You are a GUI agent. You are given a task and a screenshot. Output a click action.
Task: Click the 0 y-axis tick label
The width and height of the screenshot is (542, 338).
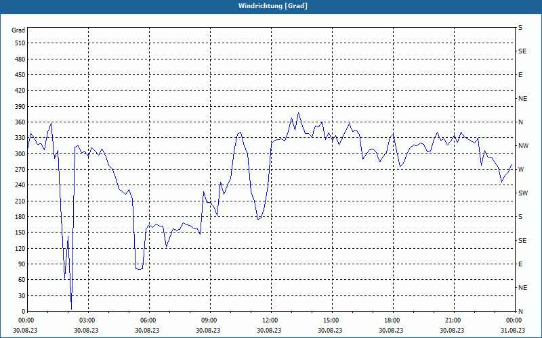[24, 312]
